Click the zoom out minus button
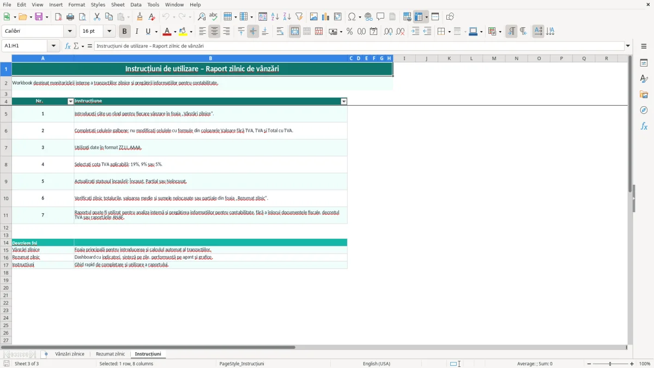The width and height of the screenshot is (654, 368). coord(589,364)
